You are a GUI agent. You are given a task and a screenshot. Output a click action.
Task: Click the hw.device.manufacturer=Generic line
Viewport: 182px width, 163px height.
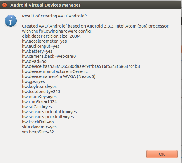point(55,71)
